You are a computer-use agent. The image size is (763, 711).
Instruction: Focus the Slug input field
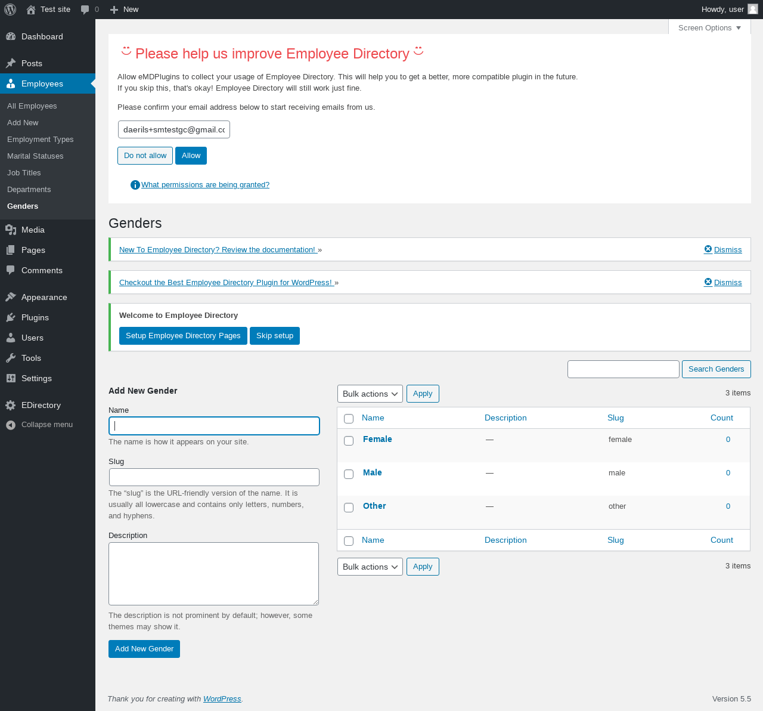pyautogui.click(x=214, y=477)
